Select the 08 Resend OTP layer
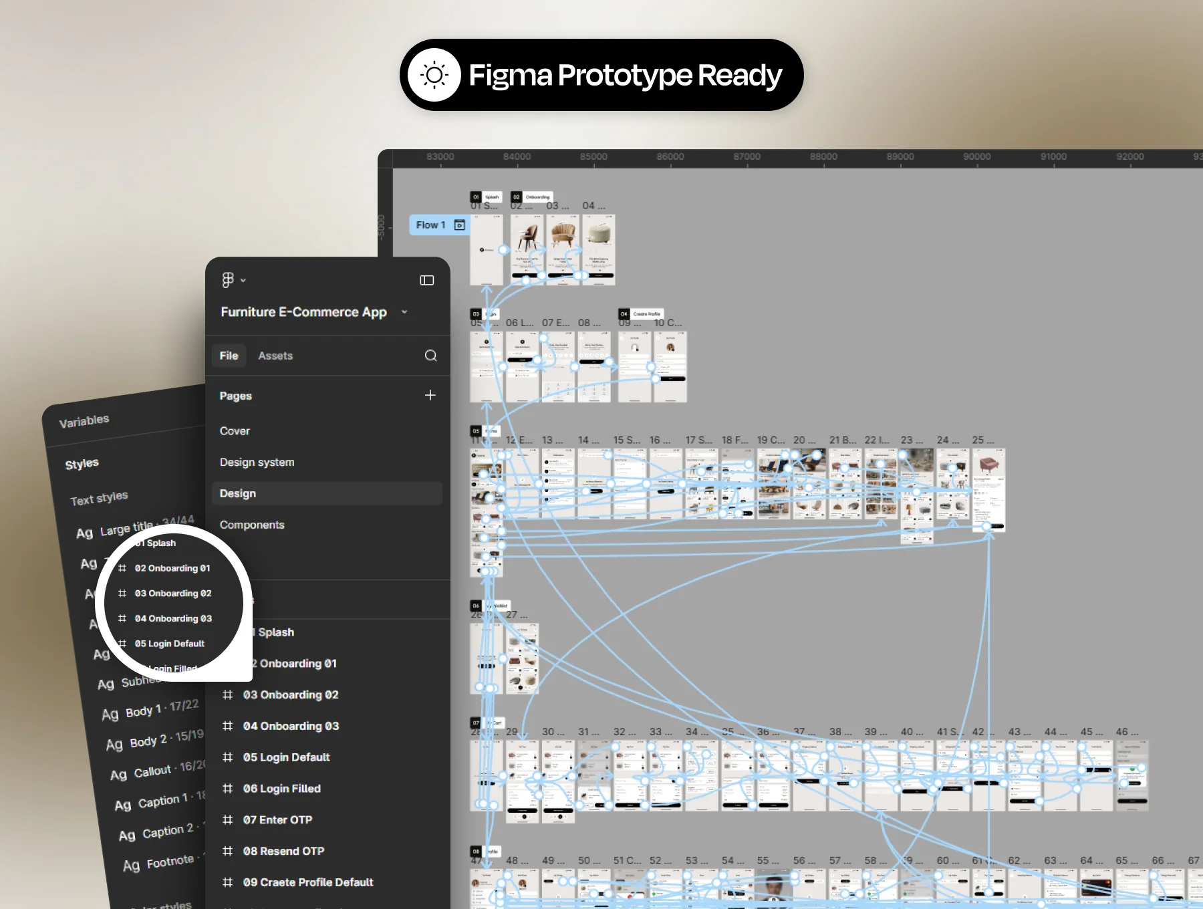 tap(283, 851)
